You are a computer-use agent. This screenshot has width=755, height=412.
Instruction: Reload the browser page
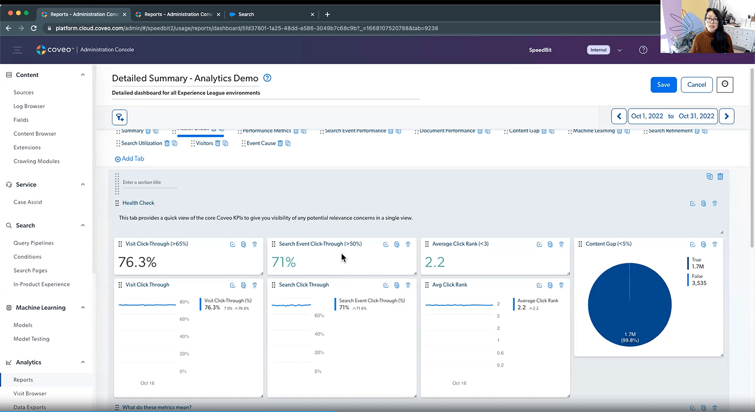click(x=34, y=28)
